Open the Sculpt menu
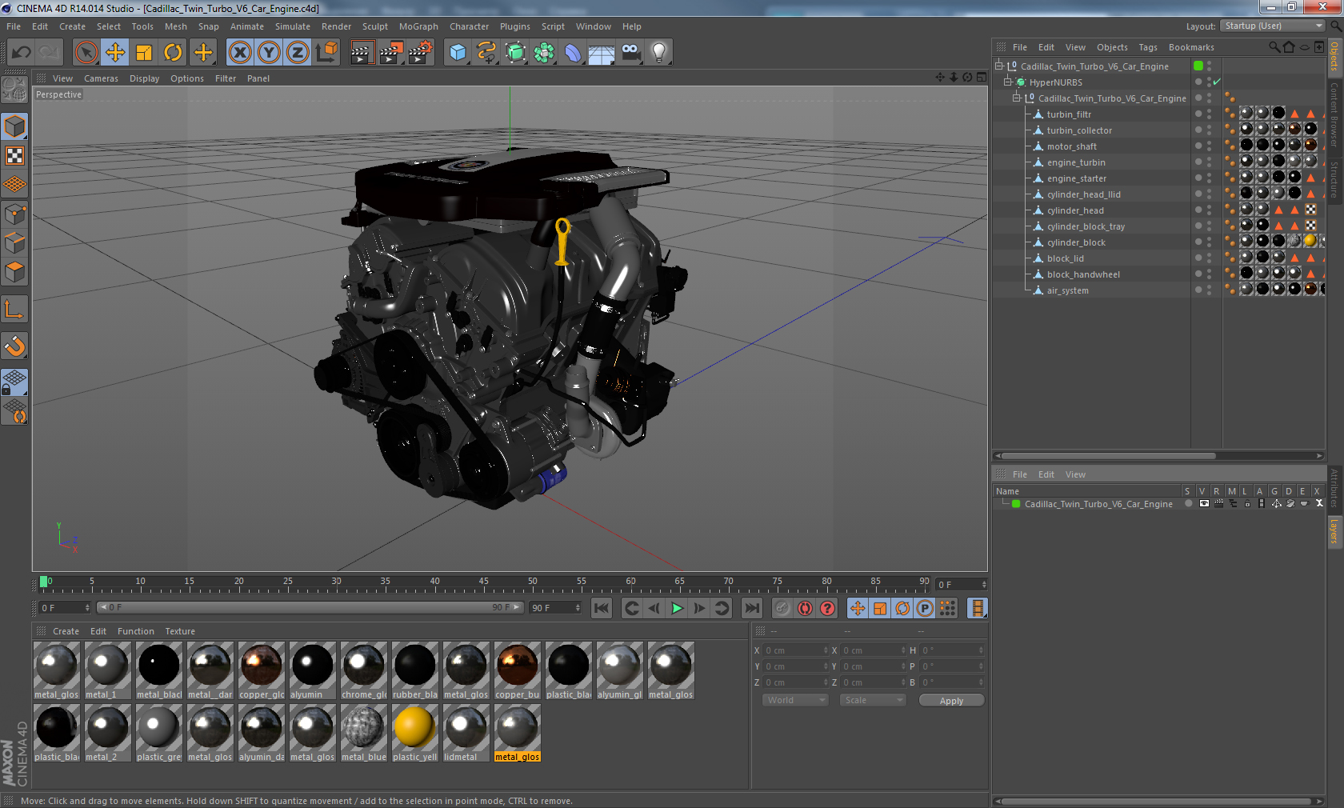The image size is (1344, 808). click(374, 26)
